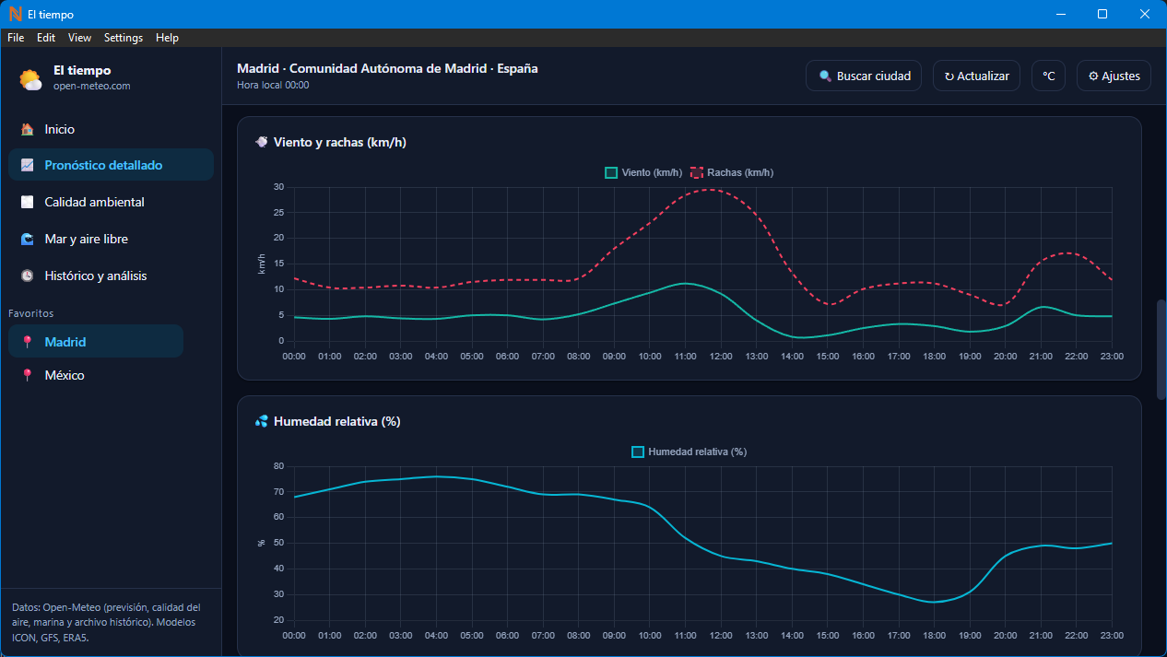This screenshot has width=1167, height=657.
Task: Click the open-meteo.com text under El tiempo
Action: tap(91, 87)
